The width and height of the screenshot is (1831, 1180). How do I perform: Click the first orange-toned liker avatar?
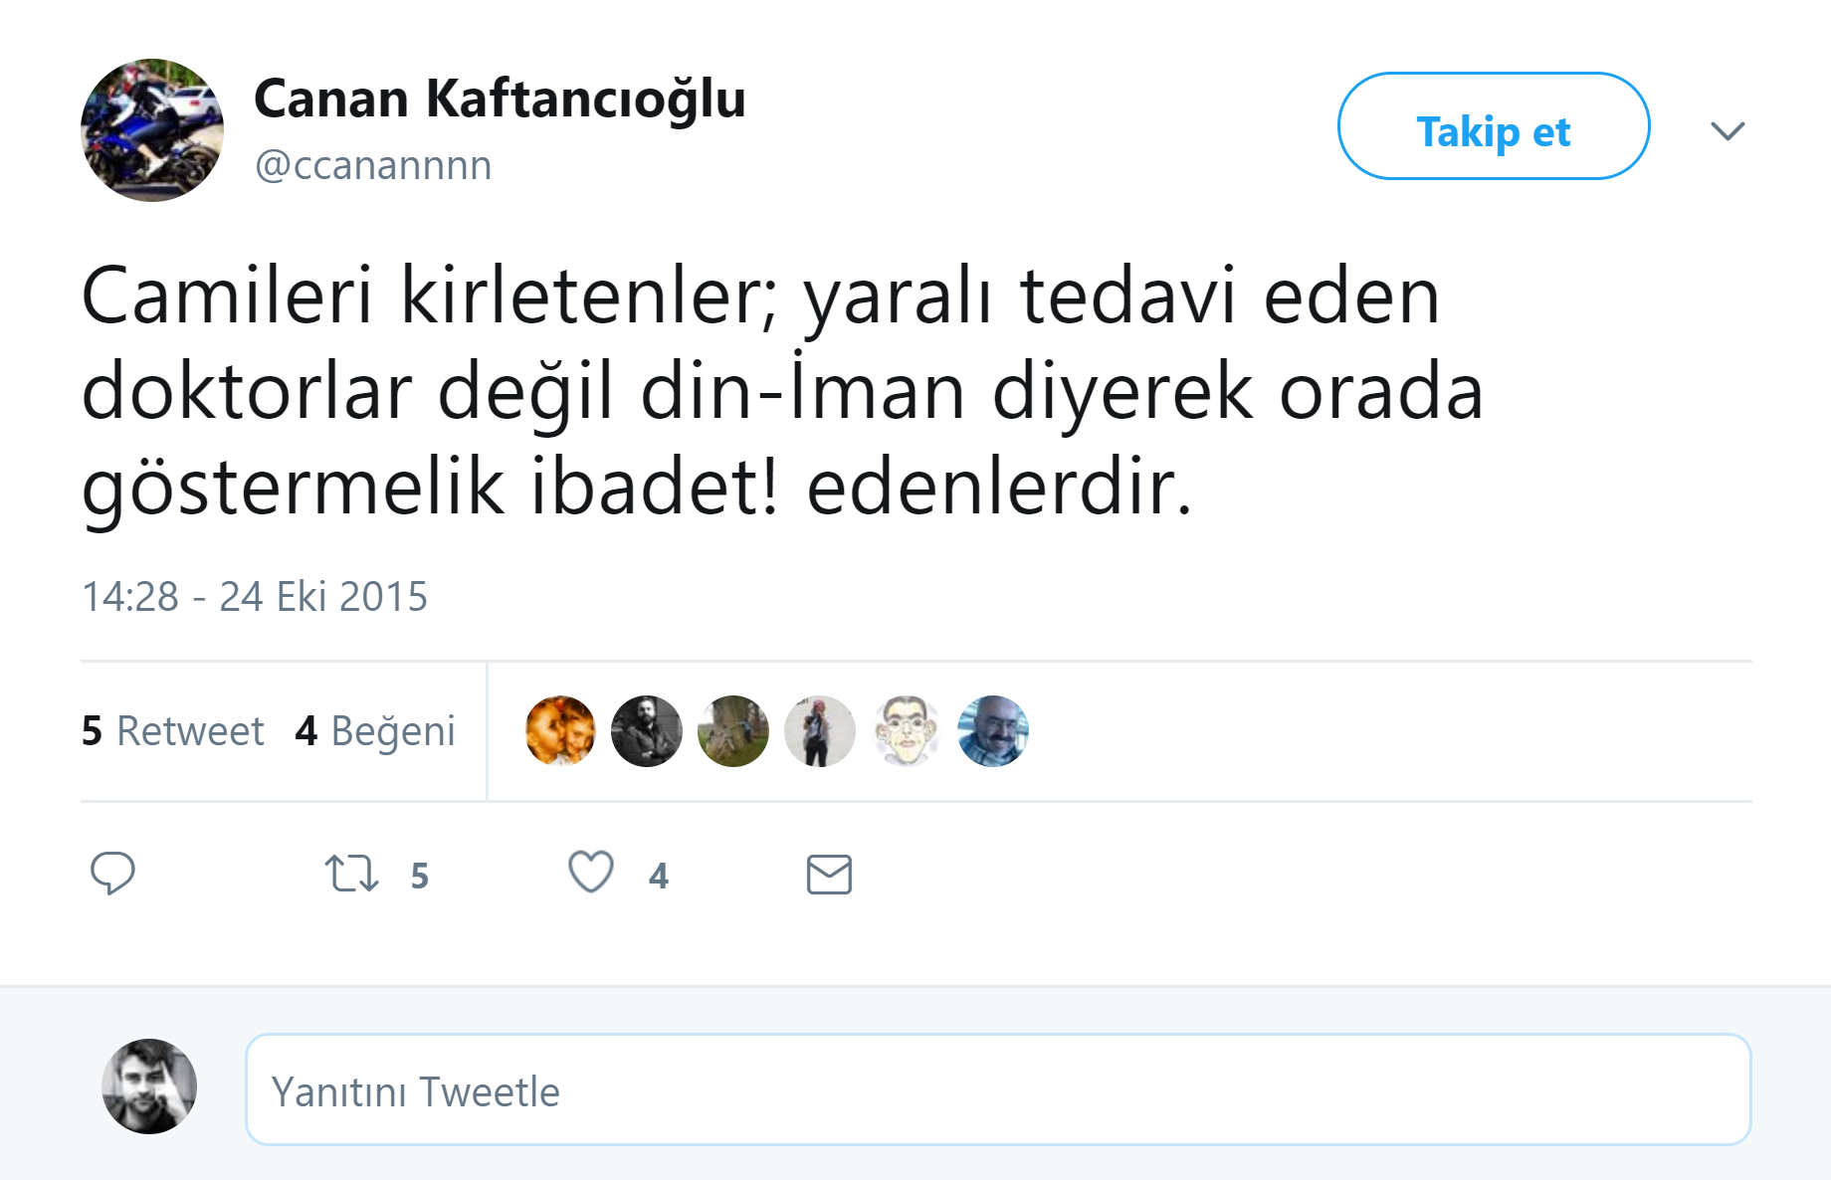[560, 731]
